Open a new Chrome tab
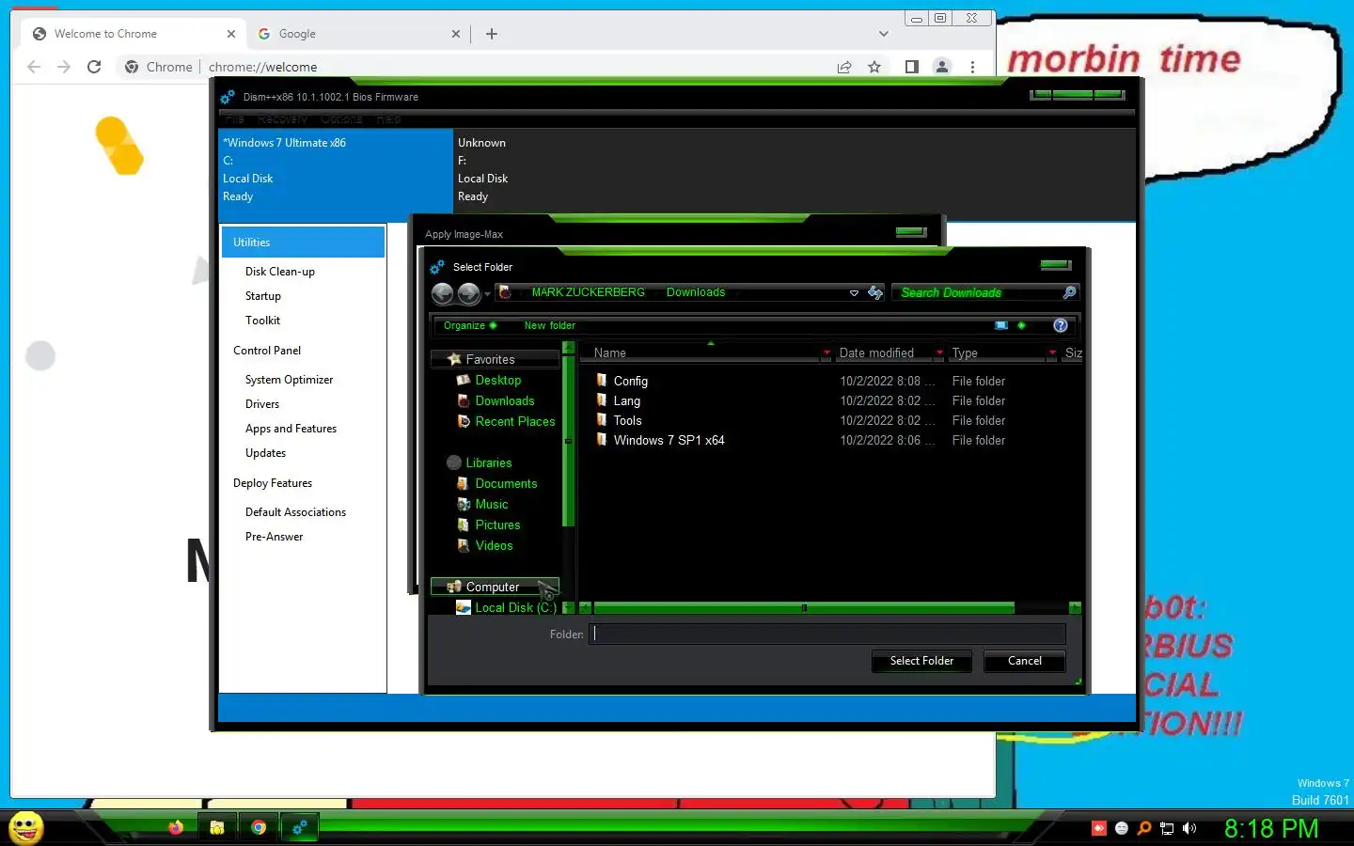The image size is (1354, 846). point(491,34)
